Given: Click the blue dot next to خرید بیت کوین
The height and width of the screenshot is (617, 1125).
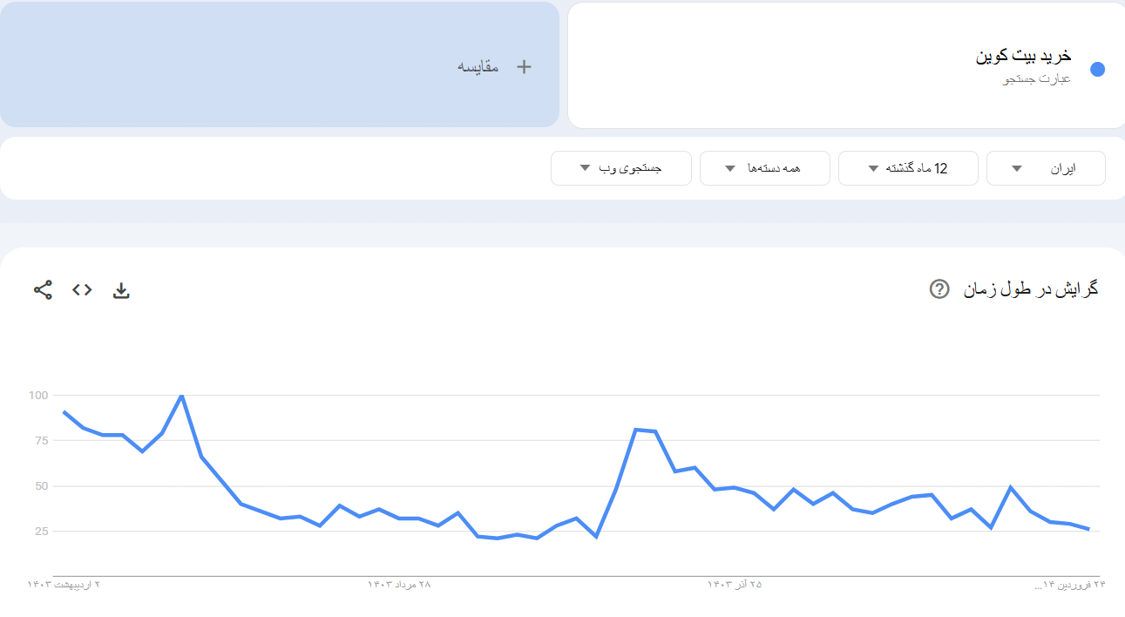Looking at the screenshot, I should (x=1097, y=70).
